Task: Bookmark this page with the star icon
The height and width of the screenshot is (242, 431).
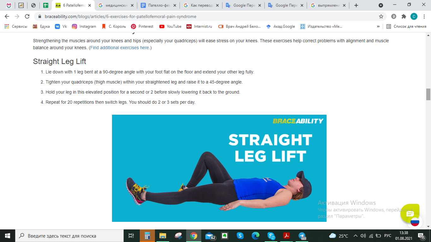Action: click(x=381, y=16)
